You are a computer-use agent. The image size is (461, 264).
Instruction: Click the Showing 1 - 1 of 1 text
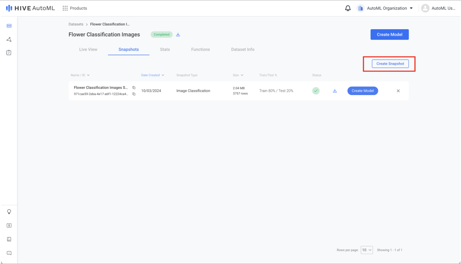[x=389, y=250]
